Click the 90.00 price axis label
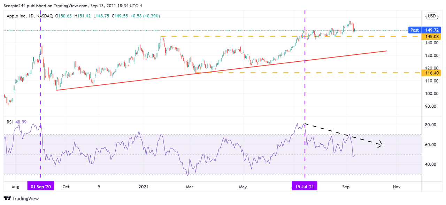Image resolution: width=446 pixels, height=205 pixels. point(431,106)
